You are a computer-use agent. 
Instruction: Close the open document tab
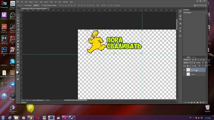(48, 9)
